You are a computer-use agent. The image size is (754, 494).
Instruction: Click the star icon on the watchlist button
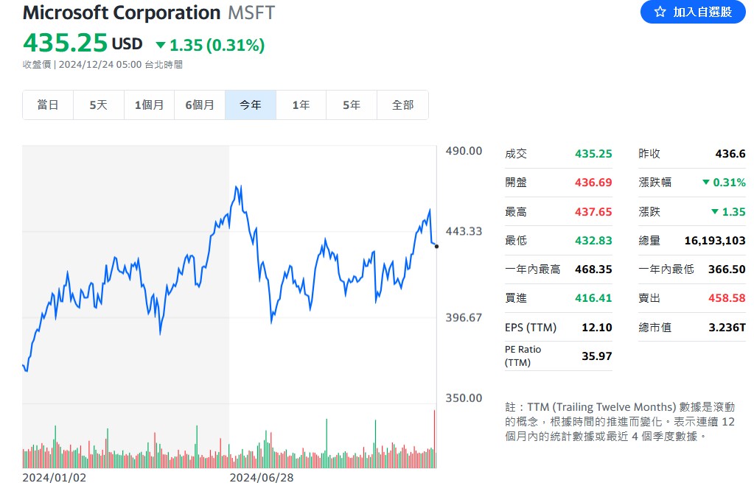pos(660,12)
